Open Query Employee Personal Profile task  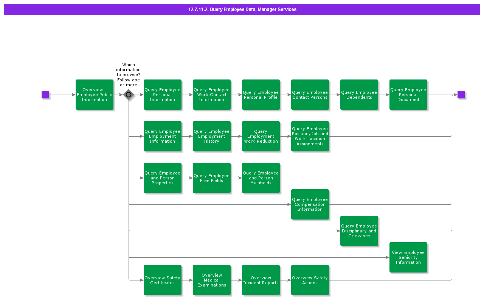[x=261, y=95]
